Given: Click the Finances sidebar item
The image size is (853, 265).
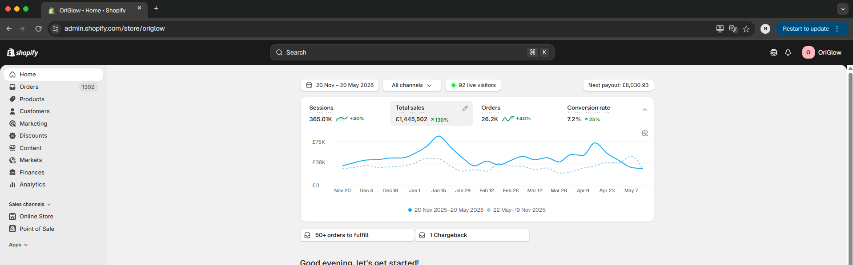Looking at the screenshot, I should pos(53,172).
